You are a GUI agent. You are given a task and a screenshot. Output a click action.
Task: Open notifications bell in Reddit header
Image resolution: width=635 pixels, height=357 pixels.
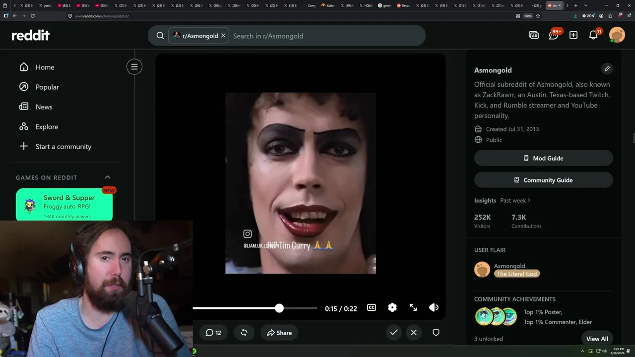tap(593, 35)
